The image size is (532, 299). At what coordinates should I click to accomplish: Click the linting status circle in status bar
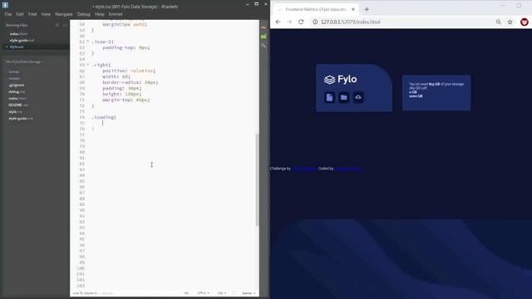point(234,293)
